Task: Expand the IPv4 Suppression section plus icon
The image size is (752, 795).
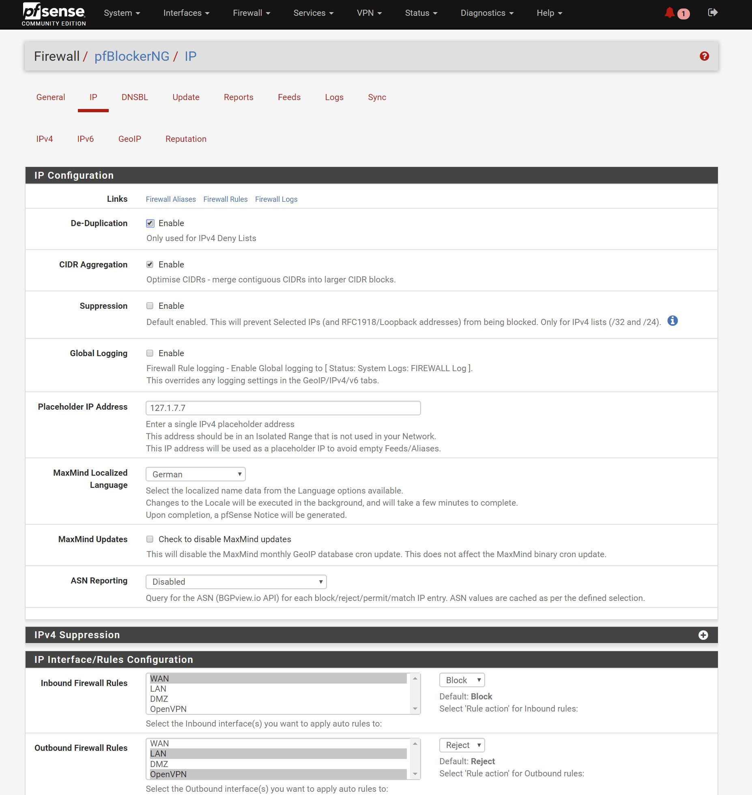Action: click(x=703, y=635)
